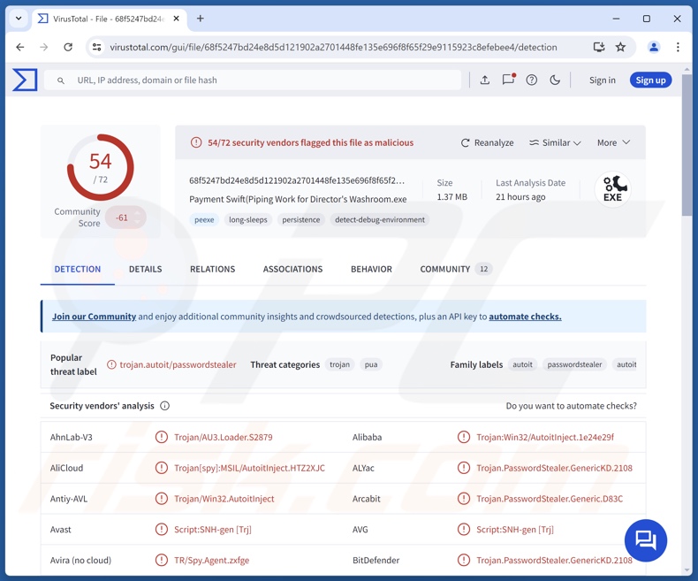Screen dimensions: 698x581
Task: Open the browser profile icon
Action: pyautogui.click(x=654, y=47)
